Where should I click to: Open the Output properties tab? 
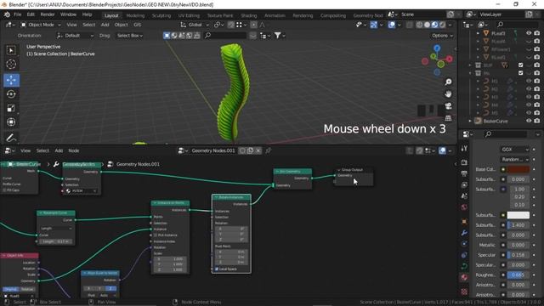coord(464,173)
